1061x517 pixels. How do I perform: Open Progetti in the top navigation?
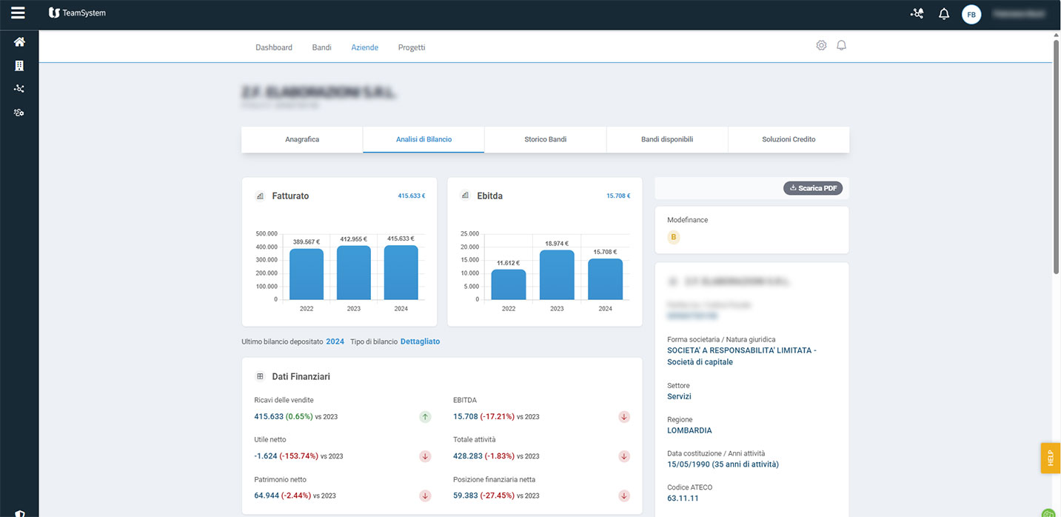coord(412,47)
